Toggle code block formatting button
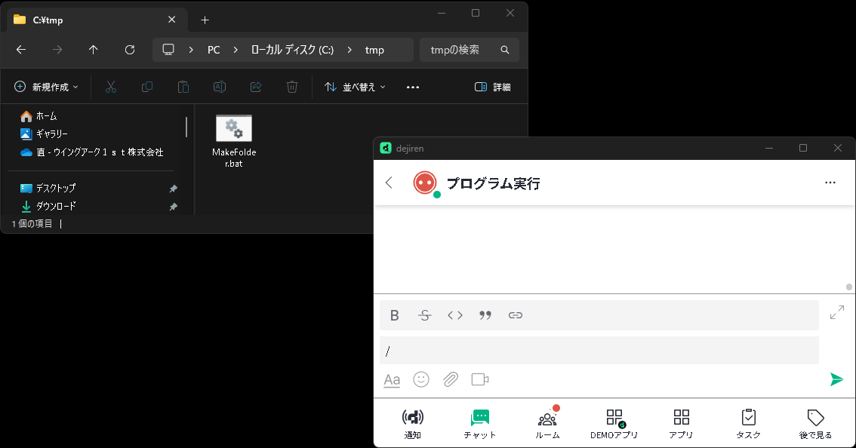This screenshot has width=856, height=448. (454, 315)
